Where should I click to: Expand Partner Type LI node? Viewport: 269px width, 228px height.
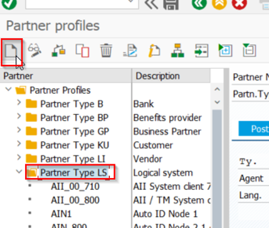(19, 157)
